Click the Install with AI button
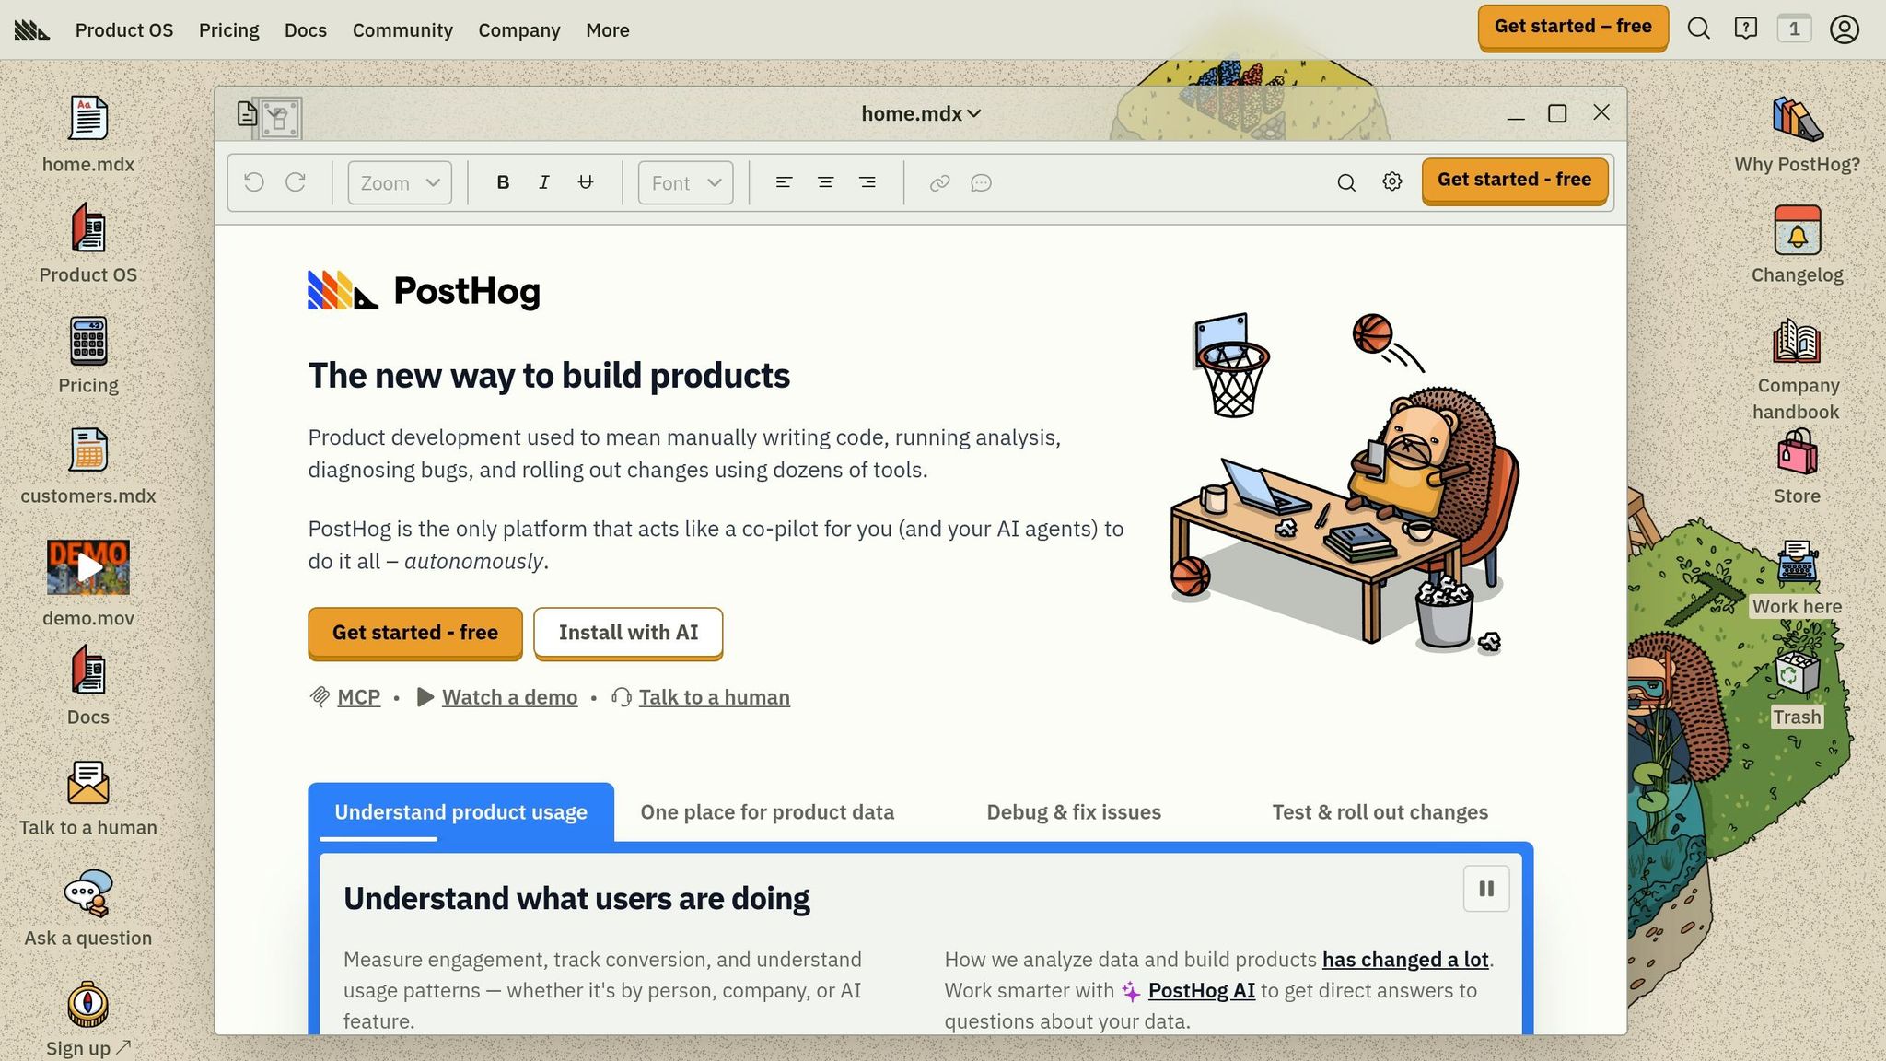The height and width of the screenshot is (1061, 1886). point(628,632)
